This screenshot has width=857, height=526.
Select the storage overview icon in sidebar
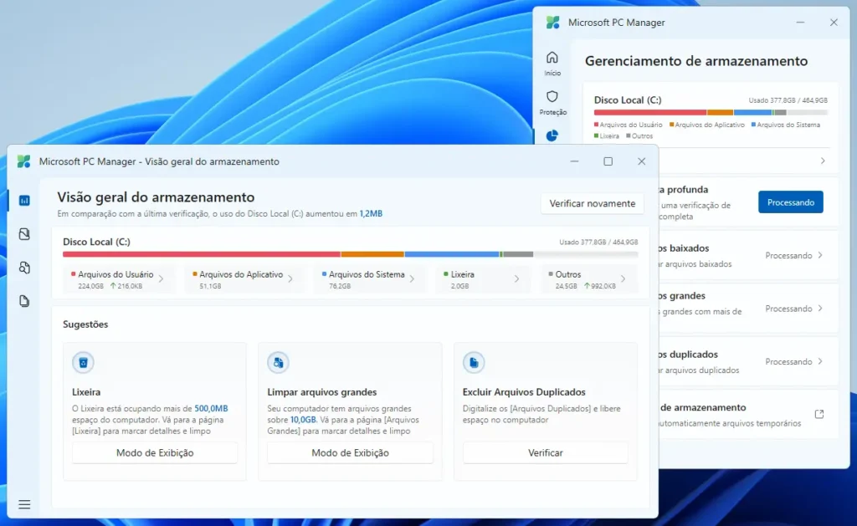[x=23, y=201]
